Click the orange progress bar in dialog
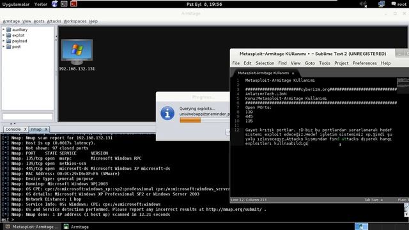 pos(190,120)
